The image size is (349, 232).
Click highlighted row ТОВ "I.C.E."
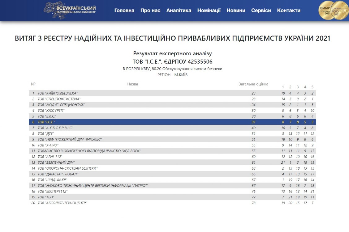click(x=173, y=122)
